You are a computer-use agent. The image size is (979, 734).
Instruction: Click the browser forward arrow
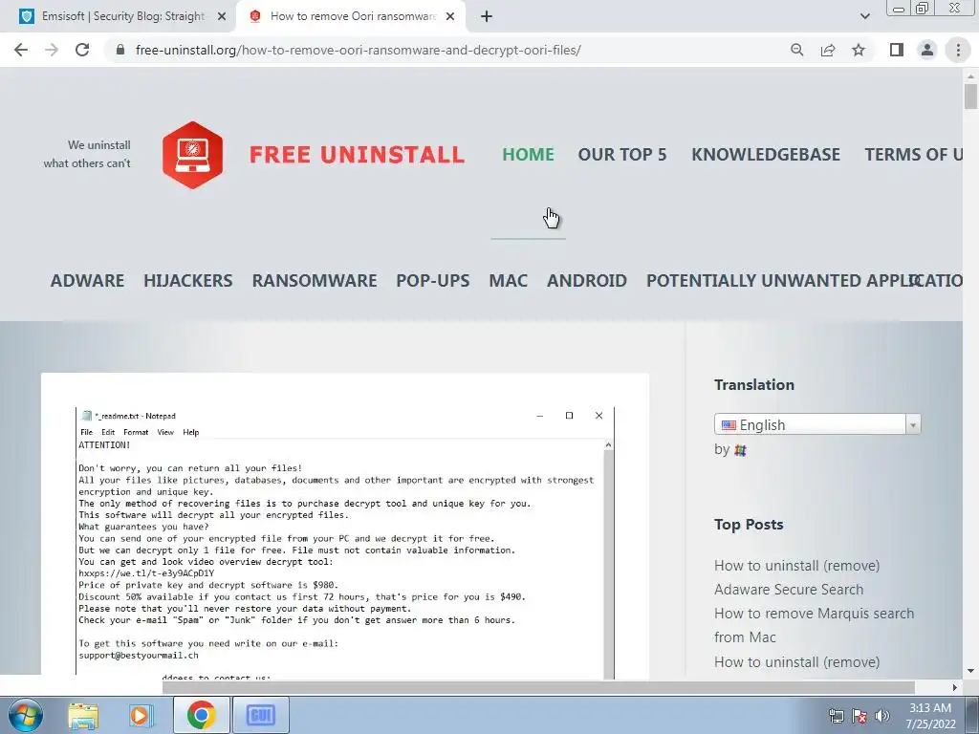coord(52,50)
